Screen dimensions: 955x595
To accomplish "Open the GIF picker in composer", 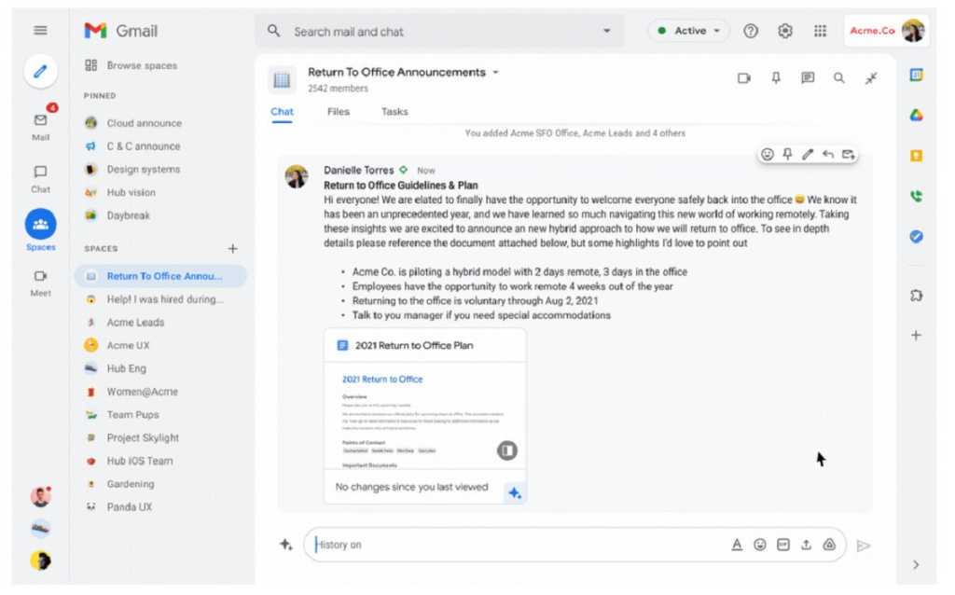I will tap(783, 545).
